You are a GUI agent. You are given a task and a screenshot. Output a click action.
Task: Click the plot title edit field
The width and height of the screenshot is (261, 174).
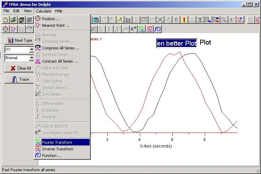[x=177, y=43]
